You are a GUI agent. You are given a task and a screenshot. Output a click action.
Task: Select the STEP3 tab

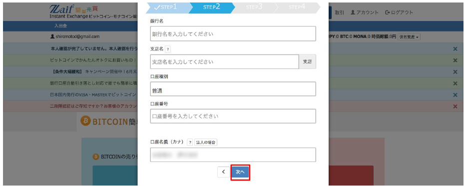pos(254,7)
